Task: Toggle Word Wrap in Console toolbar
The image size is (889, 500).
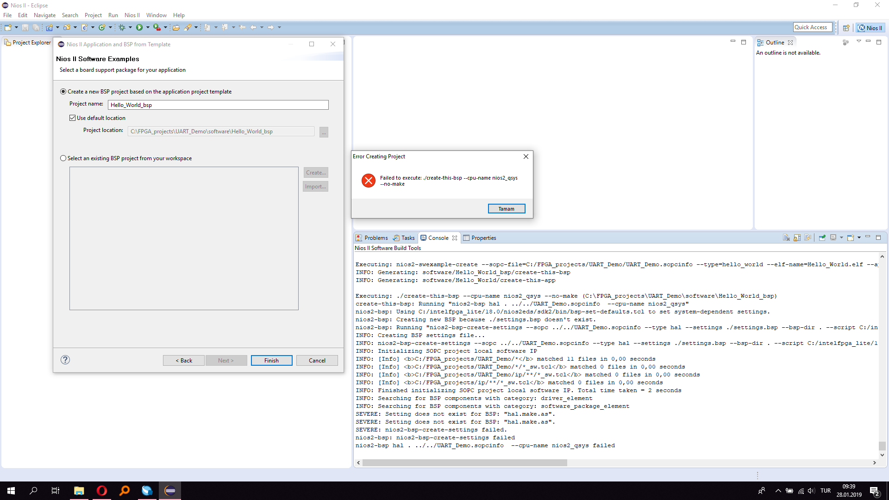Action: [x=808, y=237]
